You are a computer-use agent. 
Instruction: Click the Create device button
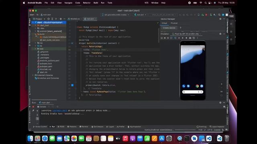pyautogui.click(x=169, y=28)
